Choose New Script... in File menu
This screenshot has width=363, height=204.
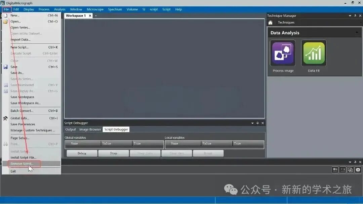pyautogui.click(x=32, y=47)
